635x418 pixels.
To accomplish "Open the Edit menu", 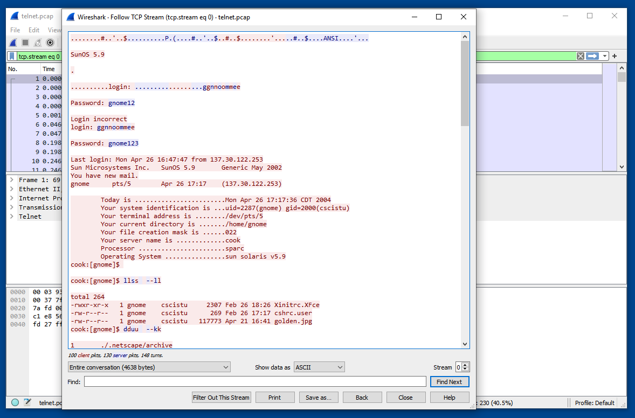I will (34, 30).
